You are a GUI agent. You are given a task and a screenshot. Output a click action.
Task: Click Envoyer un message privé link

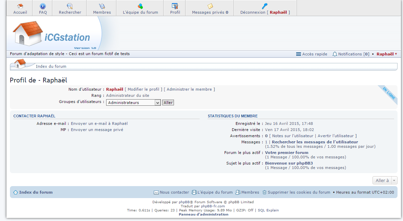click(x=97, y=130)
